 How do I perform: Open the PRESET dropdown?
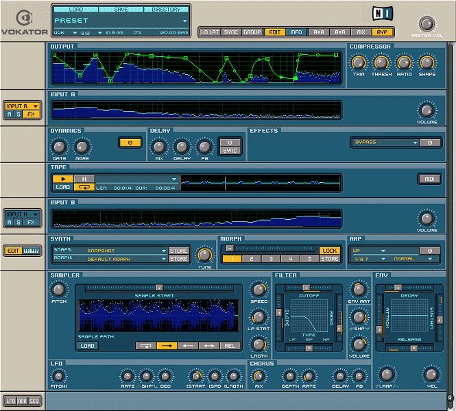(184, 21)
